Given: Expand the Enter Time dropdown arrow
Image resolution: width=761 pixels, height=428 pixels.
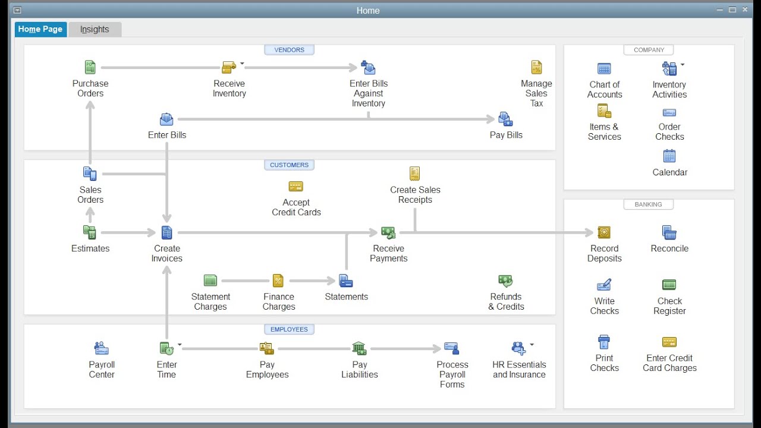Looking at the screenshot, I should 180,344.
